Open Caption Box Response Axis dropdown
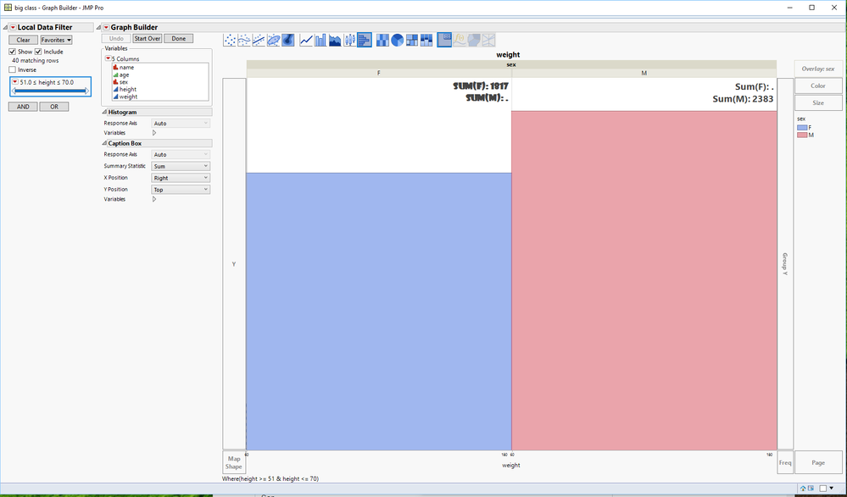The width and height of the screenshot is (847, 497). tap(181, 154)
